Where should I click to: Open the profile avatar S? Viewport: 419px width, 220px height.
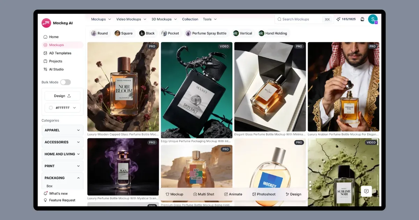(x=373, y=19)
